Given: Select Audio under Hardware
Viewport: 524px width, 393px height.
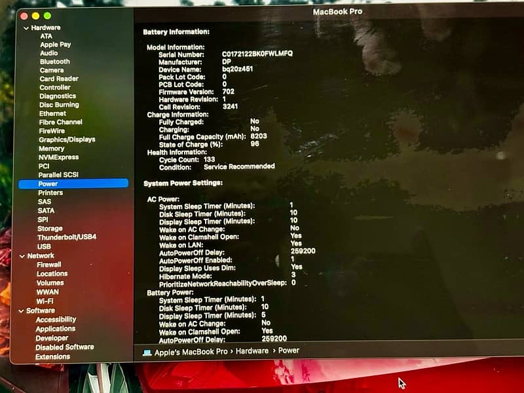Looking at the screenshot, I should 48,53.
